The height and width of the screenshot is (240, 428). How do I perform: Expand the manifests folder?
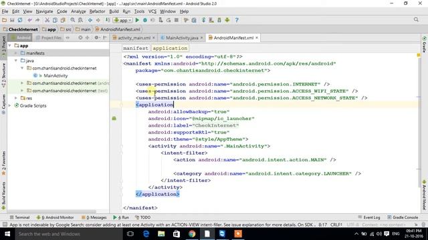(x=16, y=53)
